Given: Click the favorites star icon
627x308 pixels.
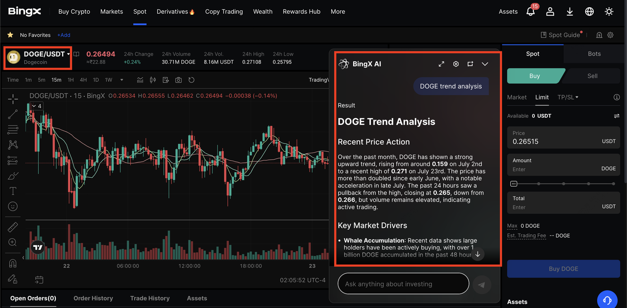Looking at the screenshot, I should [x=10, y=35].
